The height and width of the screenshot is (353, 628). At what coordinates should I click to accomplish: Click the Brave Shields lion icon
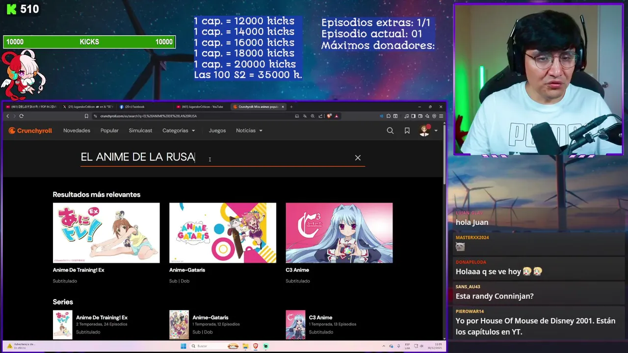(329, 116)
